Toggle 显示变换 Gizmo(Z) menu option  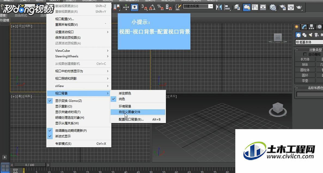click(79, 101)
